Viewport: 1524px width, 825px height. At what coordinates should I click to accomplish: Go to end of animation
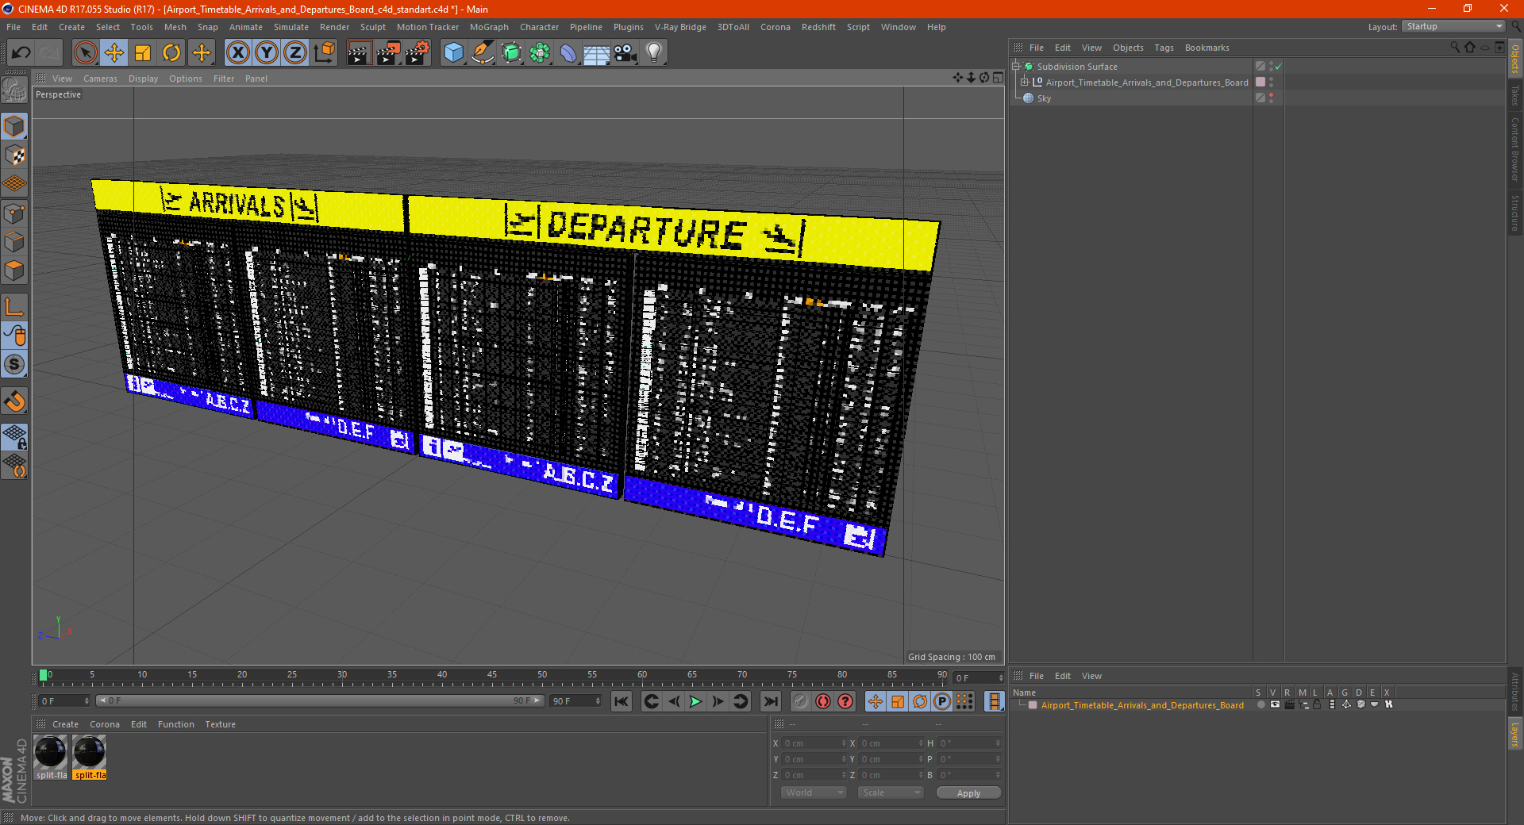tap(770, 701)
